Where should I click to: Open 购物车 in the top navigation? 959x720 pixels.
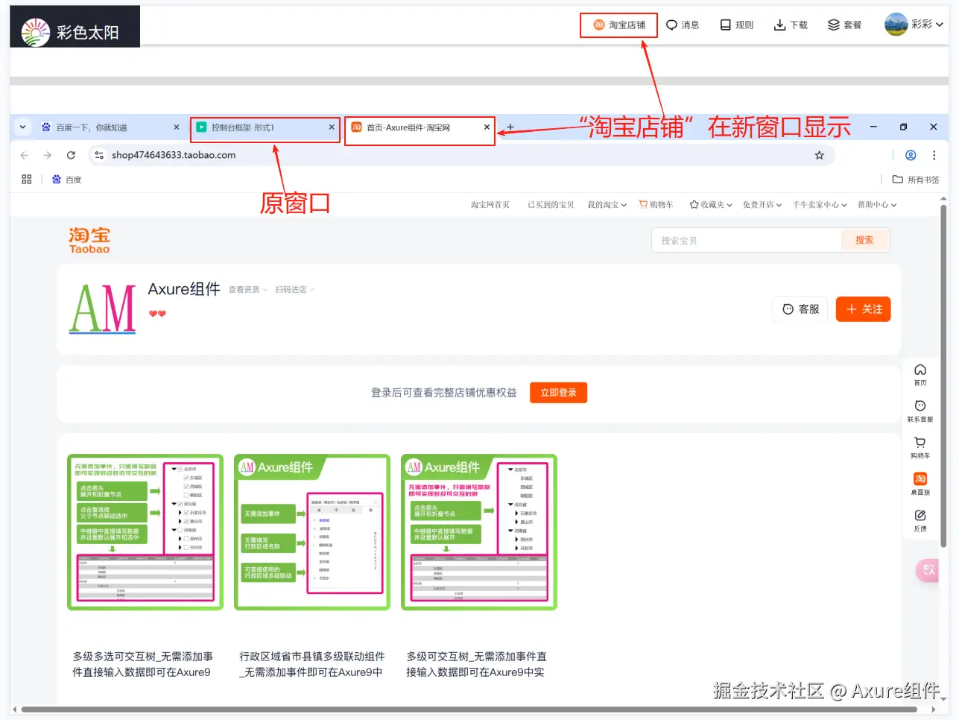click(x=656, y=205)
